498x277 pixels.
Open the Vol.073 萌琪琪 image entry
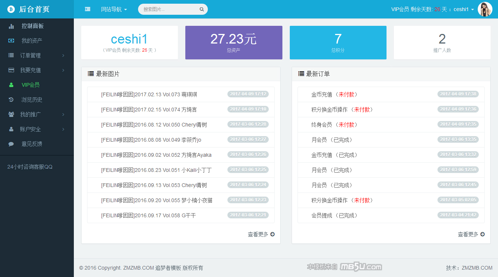pyautogui.click(x=149, y=94)
